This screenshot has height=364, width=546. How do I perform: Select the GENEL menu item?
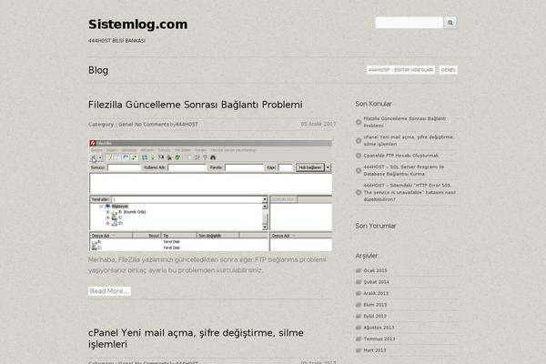click(x=448, y=70)
